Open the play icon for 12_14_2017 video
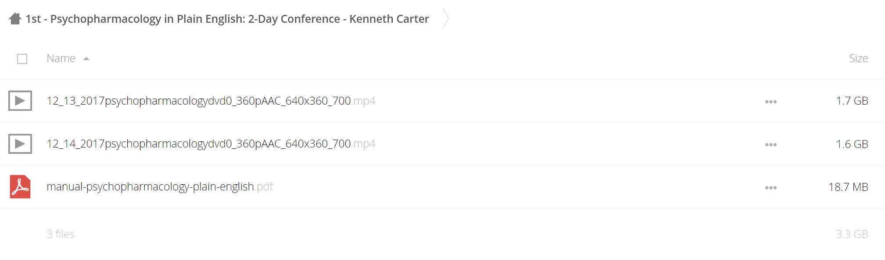This screenshot has height=260, width=885. click(20, 144)
